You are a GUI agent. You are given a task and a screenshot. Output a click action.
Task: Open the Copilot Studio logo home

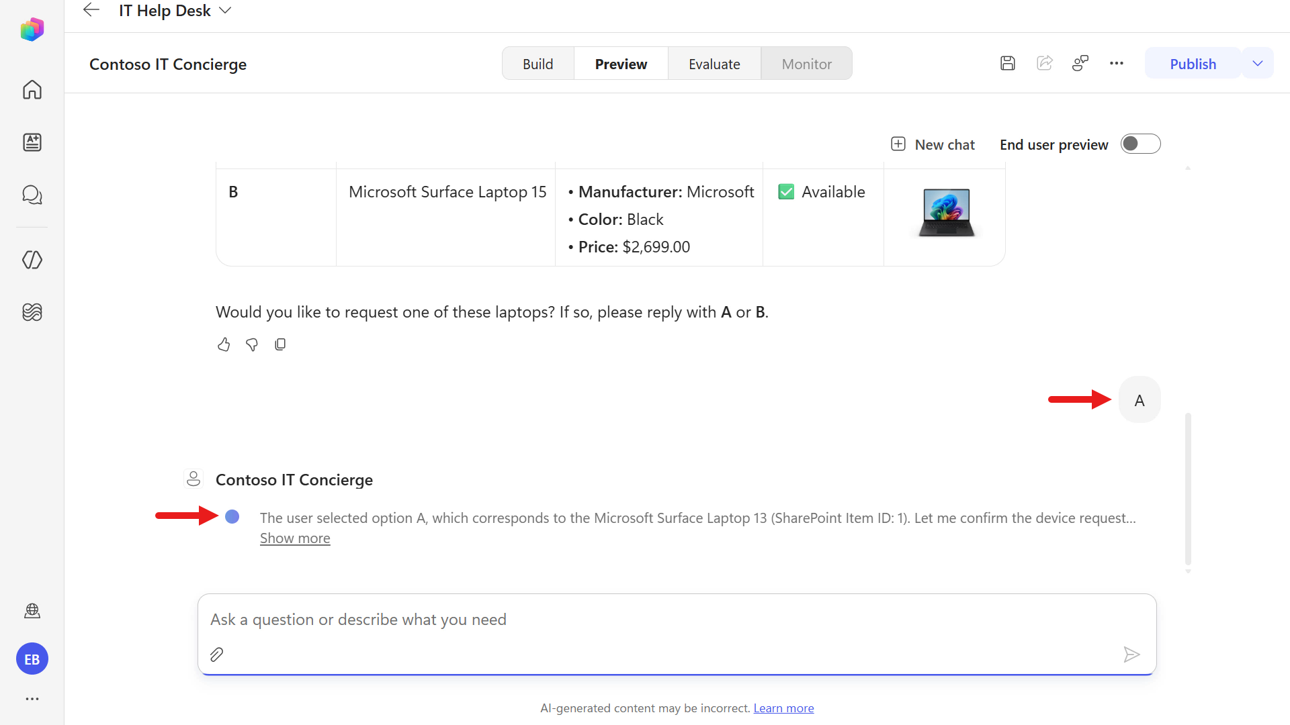(x=32, y=30)
